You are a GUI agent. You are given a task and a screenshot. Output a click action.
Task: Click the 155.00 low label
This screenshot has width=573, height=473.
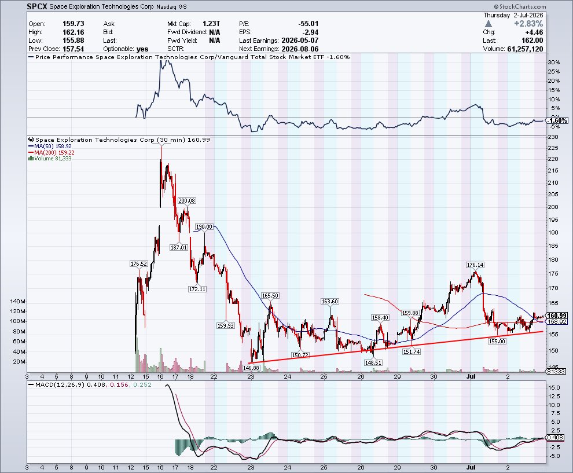(x=497, y=341)
